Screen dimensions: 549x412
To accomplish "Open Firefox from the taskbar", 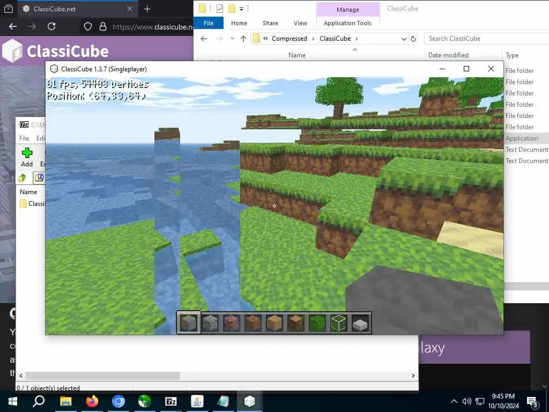I will tap(92, 401).
